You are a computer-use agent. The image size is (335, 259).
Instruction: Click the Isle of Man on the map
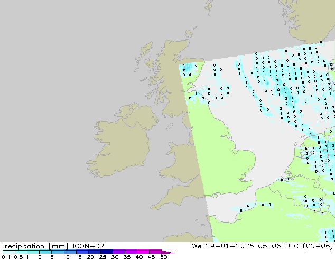point(170,126)
